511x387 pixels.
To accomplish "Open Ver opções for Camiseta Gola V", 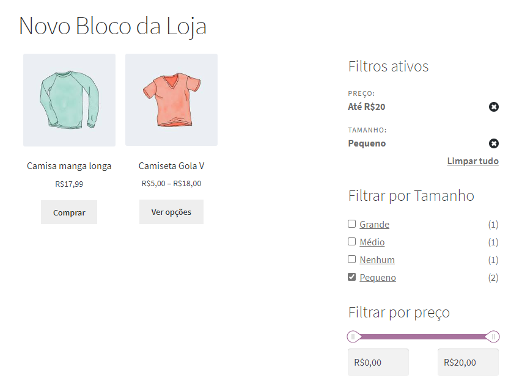I will click(171, 212).
